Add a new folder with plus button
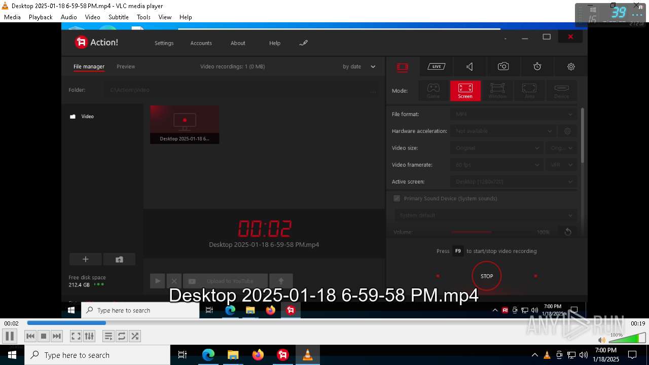 point(85,259)
